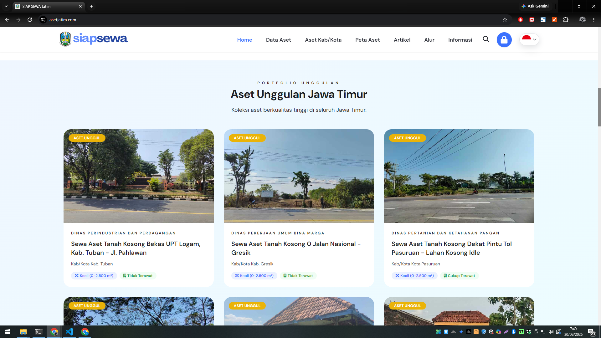Open the Chrome three-dot menu
Screen dimensions: 601x338
[593, 20]
